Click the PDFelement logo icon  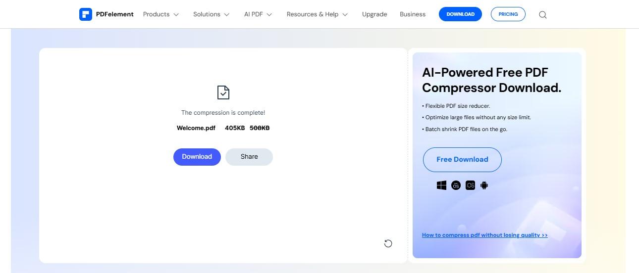86,14
